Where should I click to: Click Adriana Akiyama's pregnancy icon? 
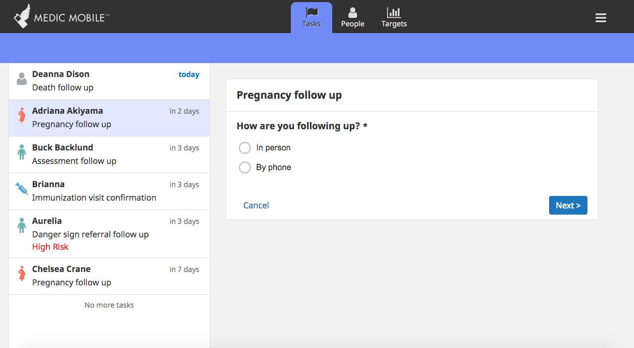pos(22,115)
